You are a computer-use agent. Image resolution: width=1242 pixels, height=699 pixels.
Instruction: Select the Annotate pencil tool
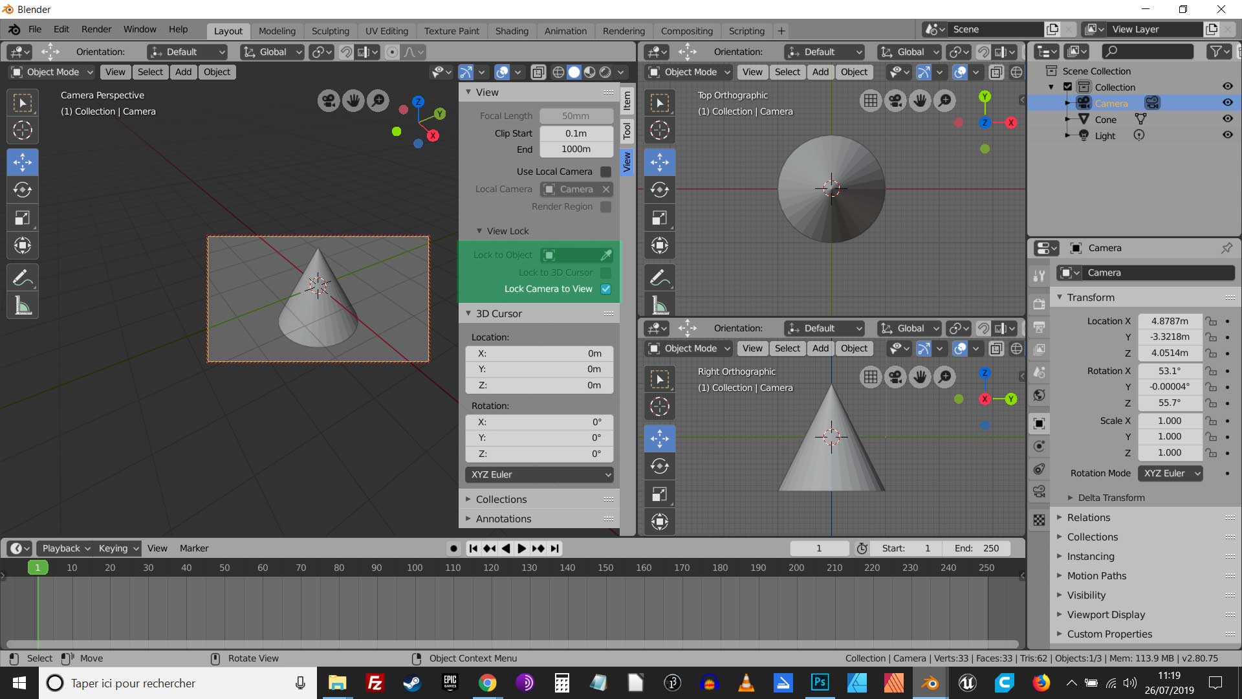click(x=23, y=278)
